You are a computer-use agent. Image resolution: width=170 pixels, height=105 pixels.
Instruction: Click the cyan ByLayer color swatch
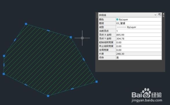(x=117, y=20)
